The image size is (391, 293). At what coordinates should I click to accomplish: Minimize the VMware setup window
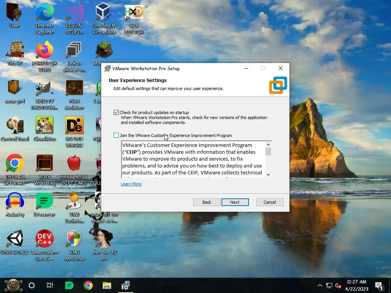pos(246,69)
